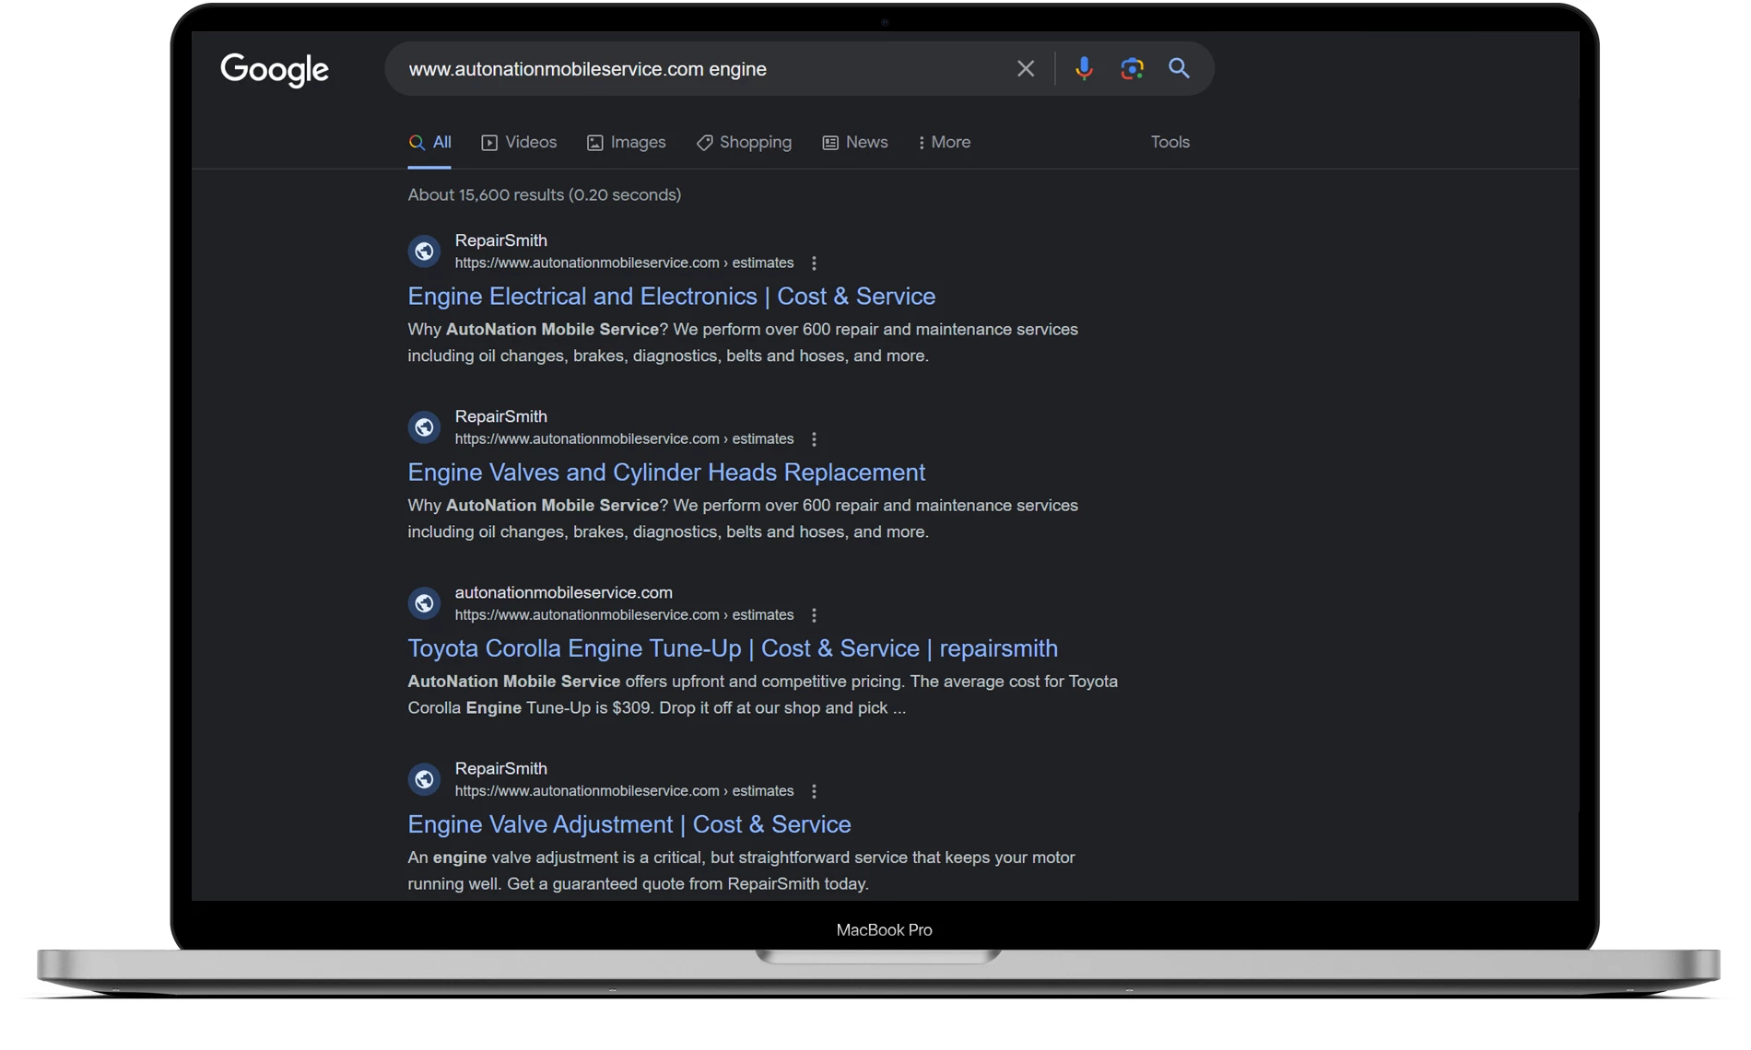Click RepairSmith site name above Engine Valves result
The height and width of the screenshot is (1050, 1751).
pos(501,416)
